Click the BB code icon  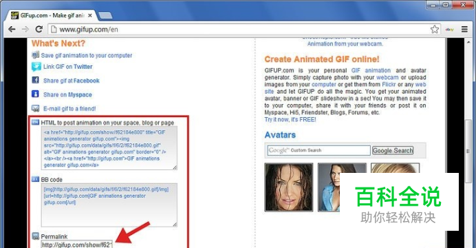pos(36,179)
